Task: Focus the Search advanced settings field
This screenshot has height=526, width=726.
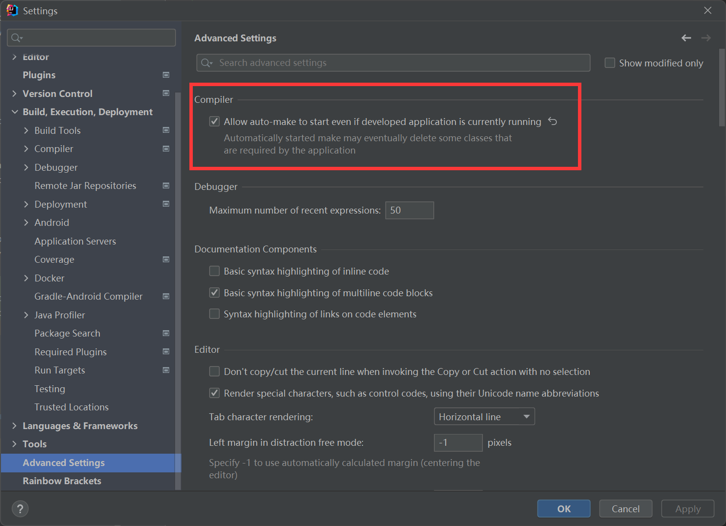Action: coord(393,63)
